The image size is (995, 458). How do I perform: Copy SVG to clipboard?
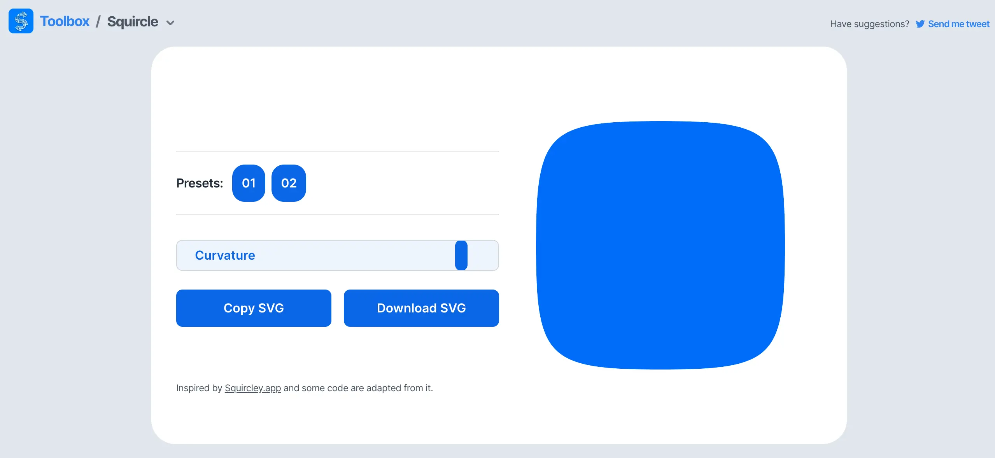pos(254,308)
